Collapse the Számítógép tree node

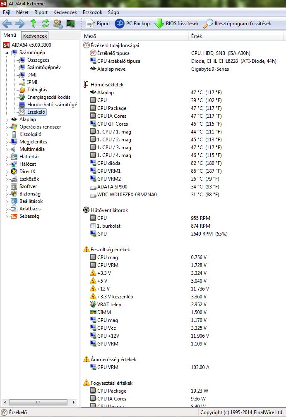pyautogui.click(x=7, y=53)
